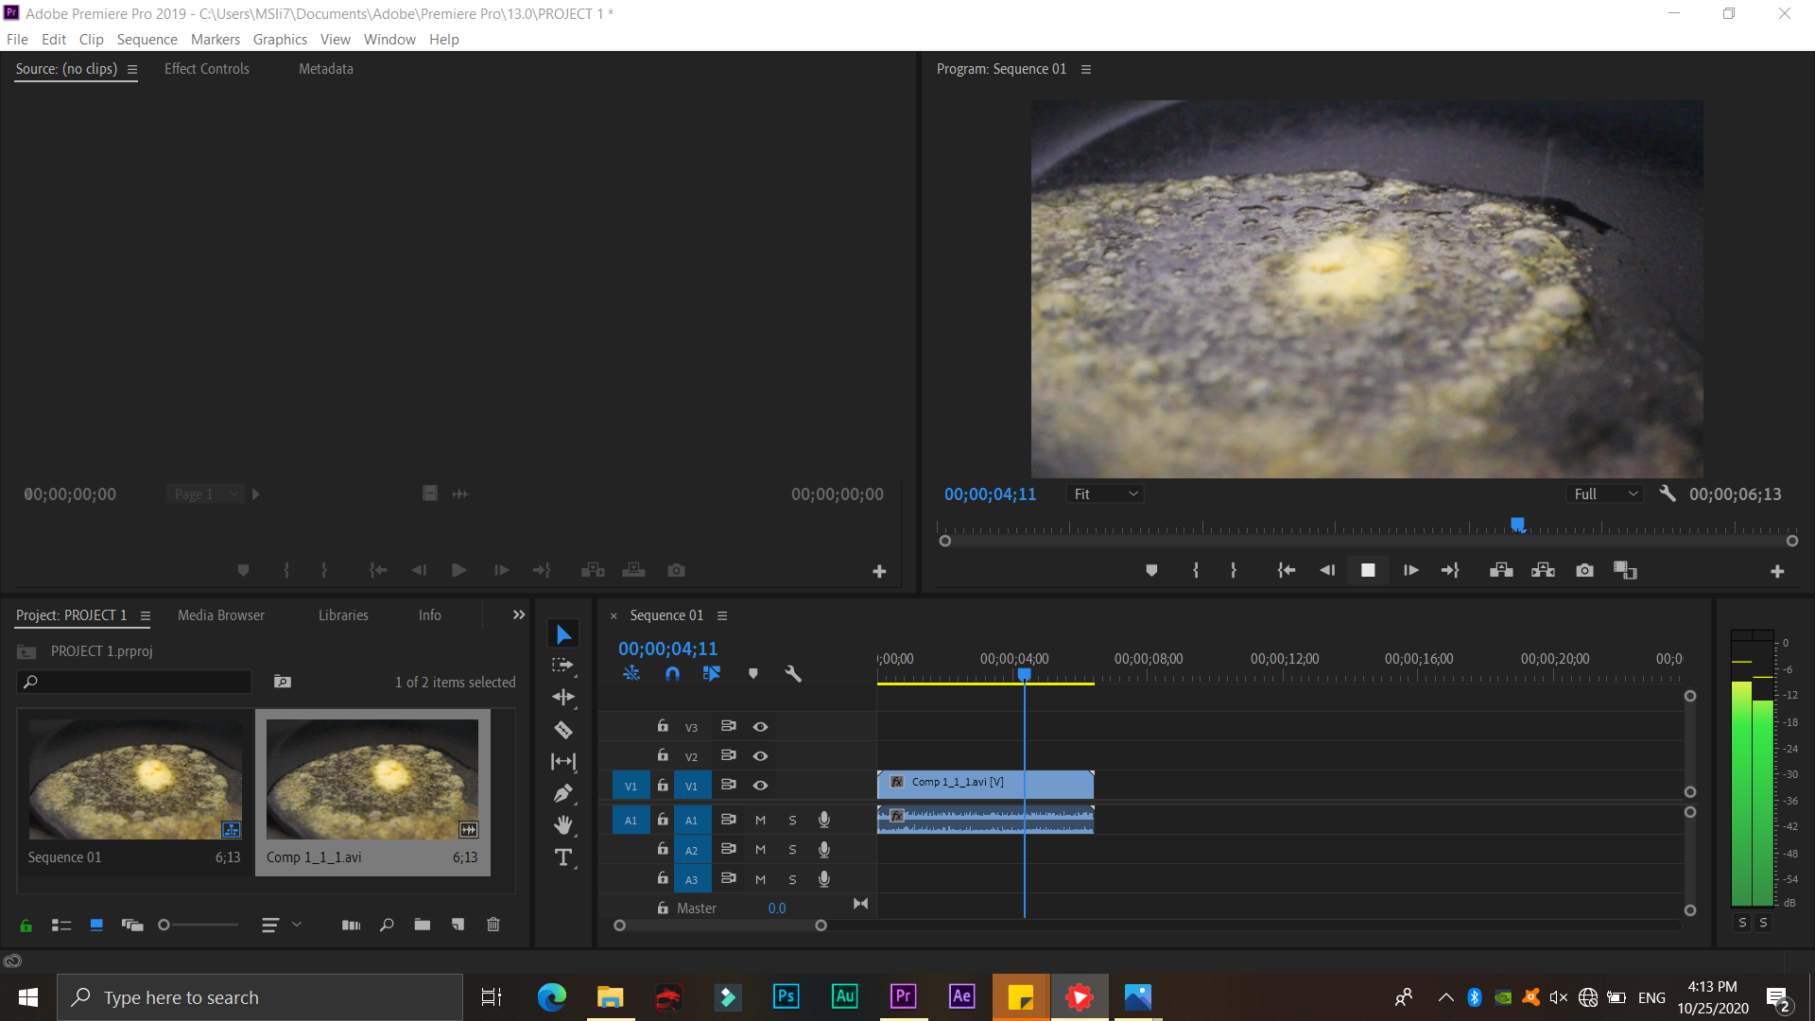Select the Ripple Edit tool
The height and width of the screenshot is (1021, 1815).
(x=563, y=698)
